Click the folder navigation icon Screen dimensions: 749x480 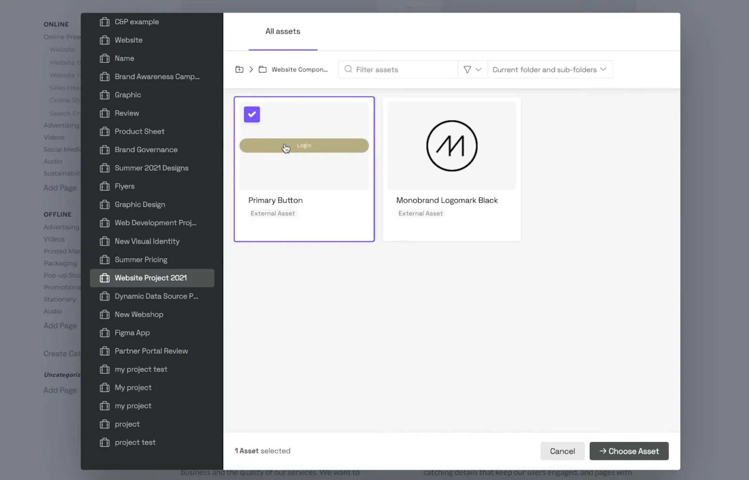tap(239, 69)
